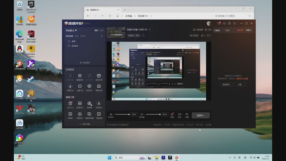
Task: Click the 一键收回 orange link
Action: tap(238, 79)
